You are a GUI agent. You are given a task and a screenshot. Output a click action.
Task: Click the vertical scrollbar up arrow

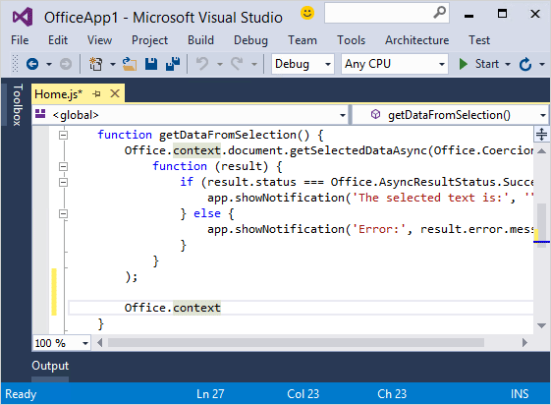[541, 151]
